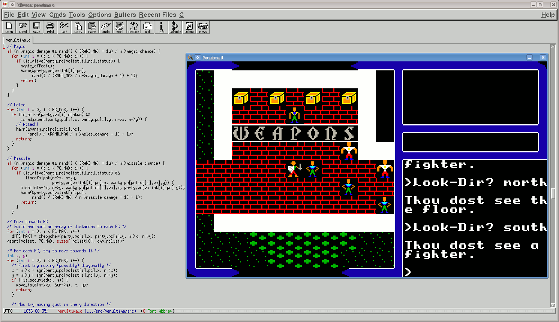The width and height of the screenshot is (559, 322).
Task: Expand the Recent Files menu
Action: (x=157, y=15)
